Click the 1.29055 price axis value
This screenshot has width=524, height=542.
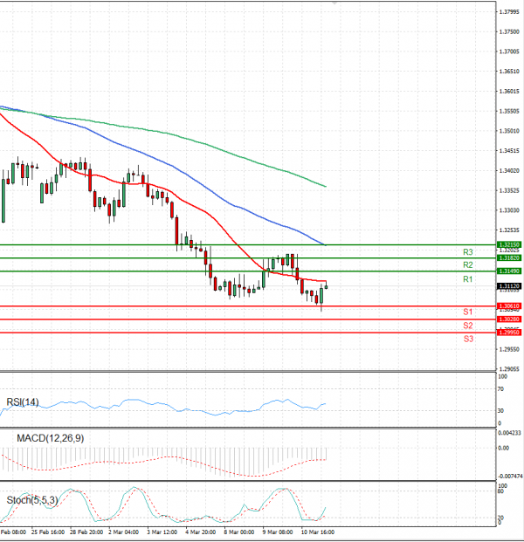(x=509, y=369)
